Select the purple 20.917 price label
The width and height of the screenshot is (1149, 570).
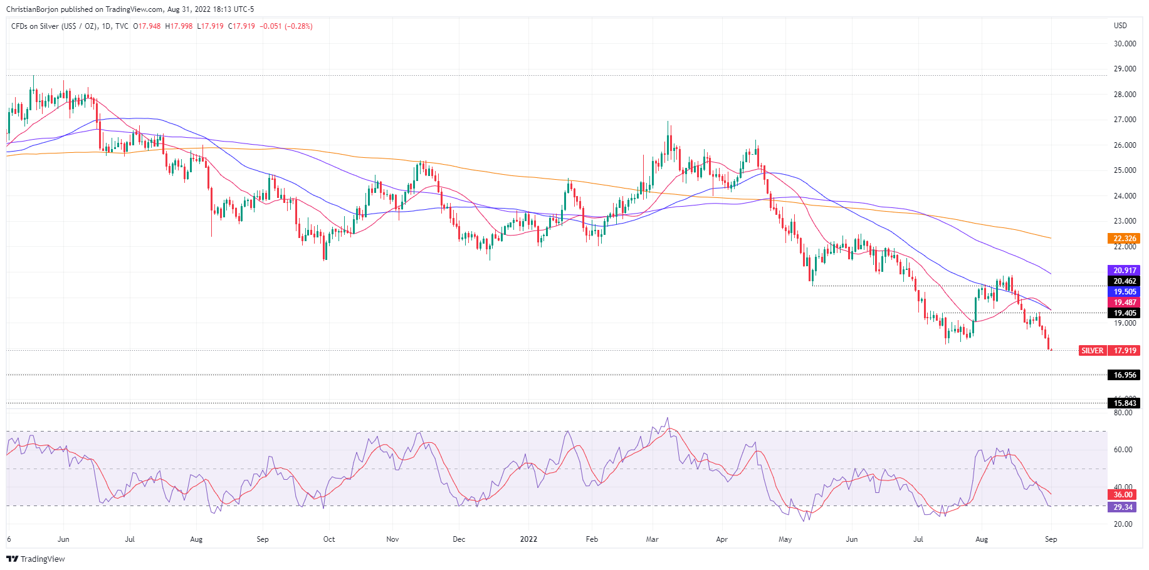pos(1125,271)
